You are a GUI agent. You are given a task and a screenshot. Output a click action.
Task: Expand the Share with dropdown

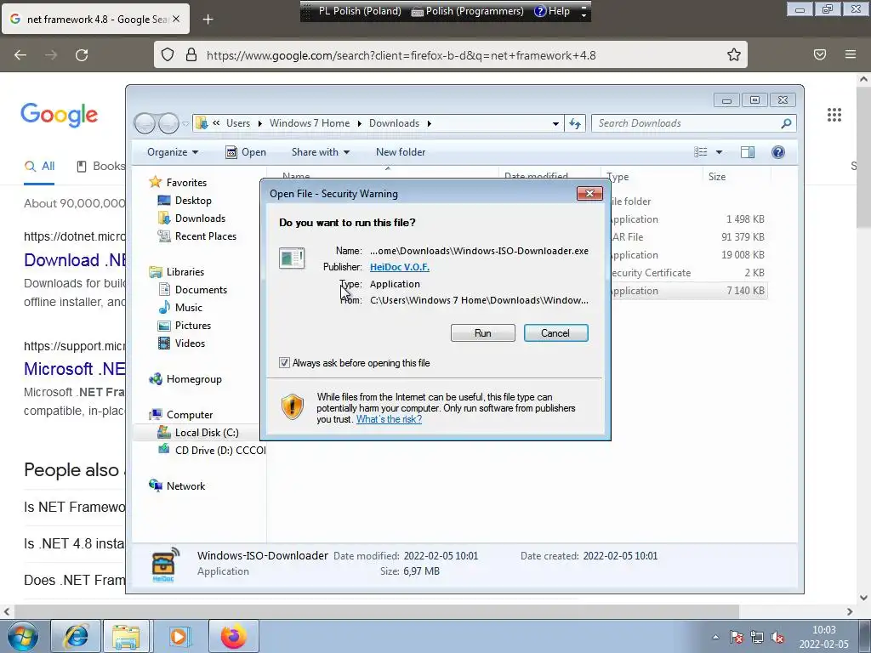pyautogui.click(x=321, y=152)
